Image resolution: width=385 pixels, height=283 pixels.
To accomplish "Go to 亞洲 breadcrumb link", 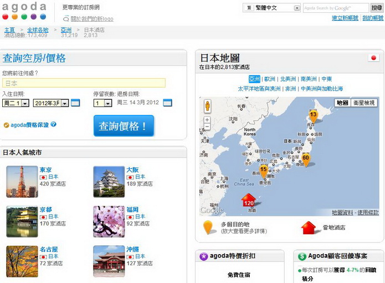I will (x=66, y=30).
